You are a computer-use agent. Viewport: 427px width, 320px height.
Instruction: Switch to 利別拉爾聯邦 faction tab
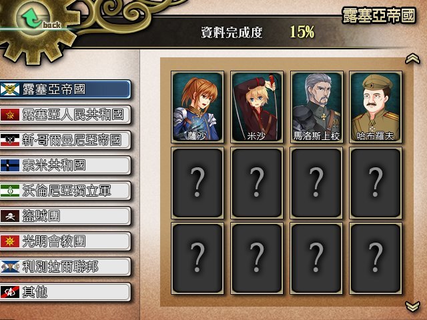(x=65, y=267)
